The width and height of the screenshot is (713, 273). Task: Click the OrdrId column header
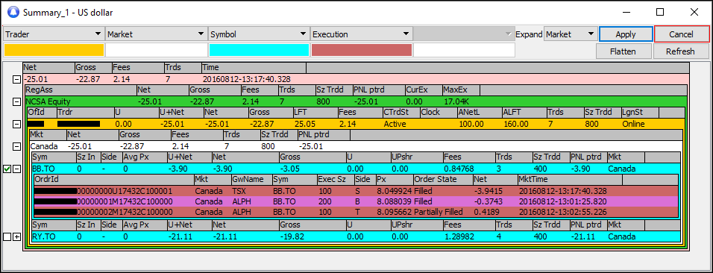click(x=113, y=180)
